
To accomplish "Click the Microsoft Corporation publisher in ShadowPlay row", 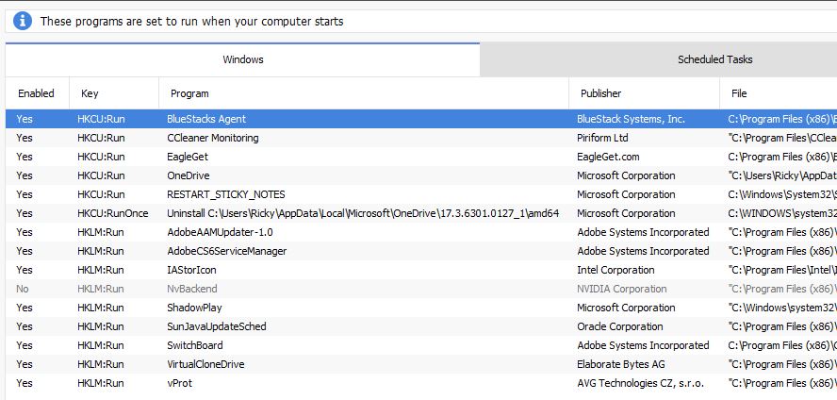I will (x=626, y=308).
